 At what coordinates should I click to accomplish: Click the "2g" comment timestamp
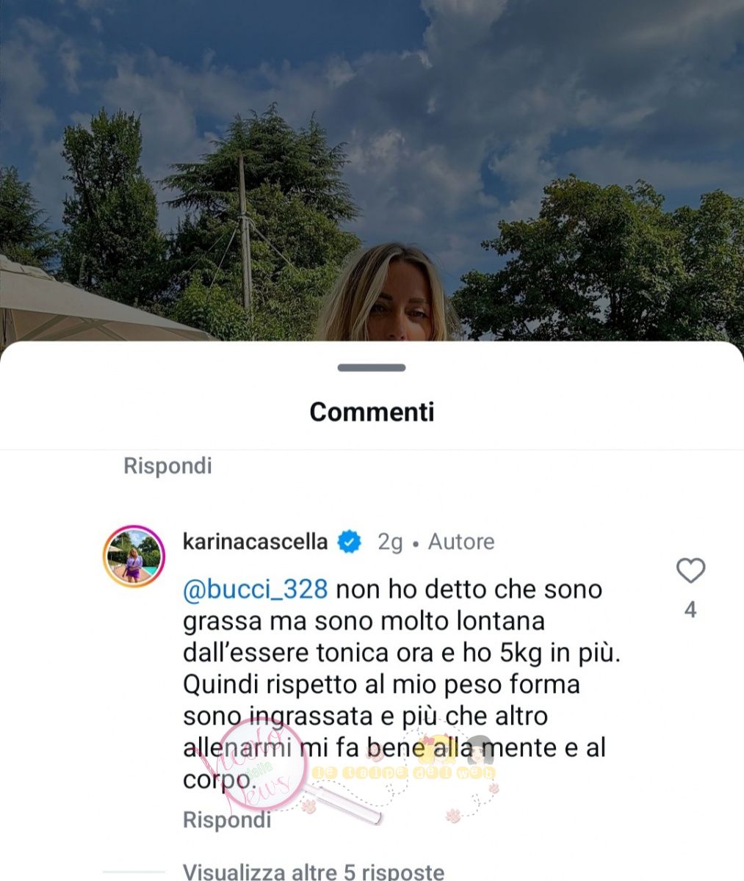pos(390,543)
